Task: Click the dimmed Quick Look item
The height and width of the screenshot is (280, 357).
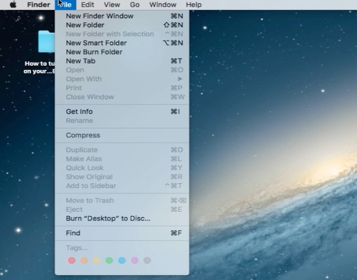Action: point(122,168)
